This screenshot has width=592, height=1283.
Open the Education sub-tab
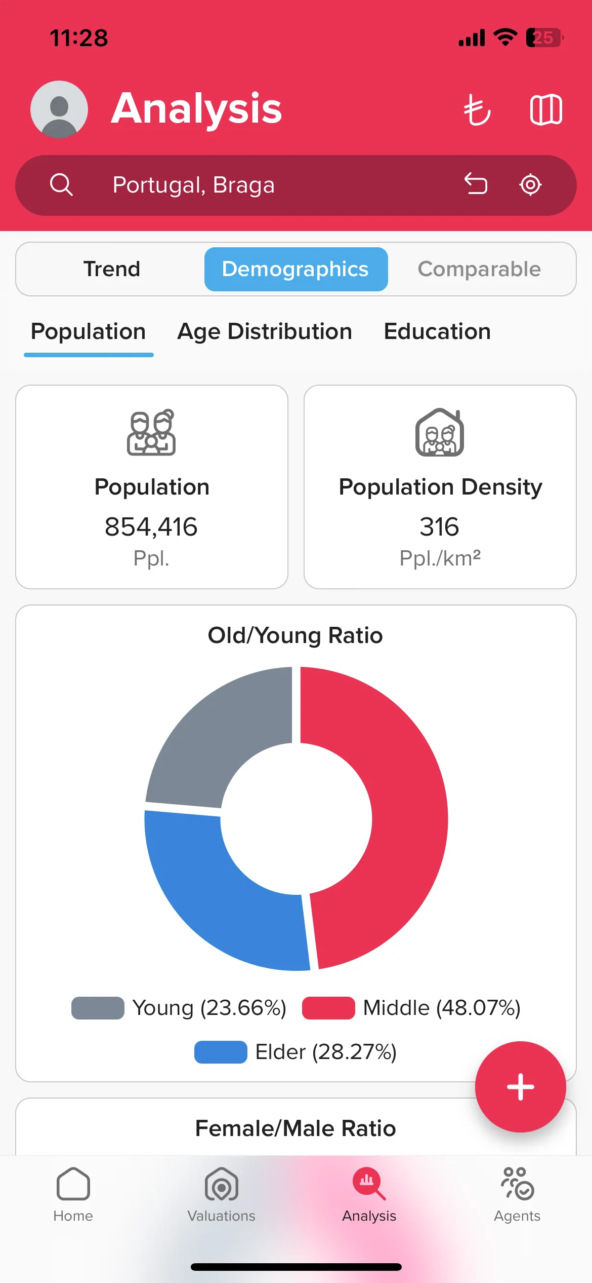point(437,332)
